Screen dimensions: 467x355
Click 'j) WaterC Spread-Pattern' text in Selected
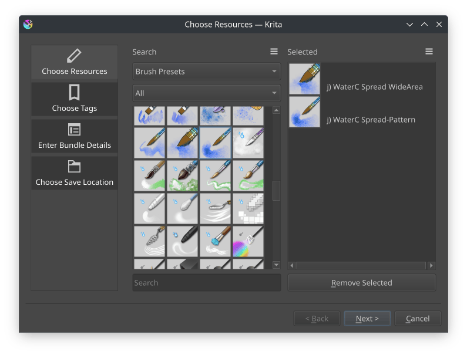tap(371, 120)
